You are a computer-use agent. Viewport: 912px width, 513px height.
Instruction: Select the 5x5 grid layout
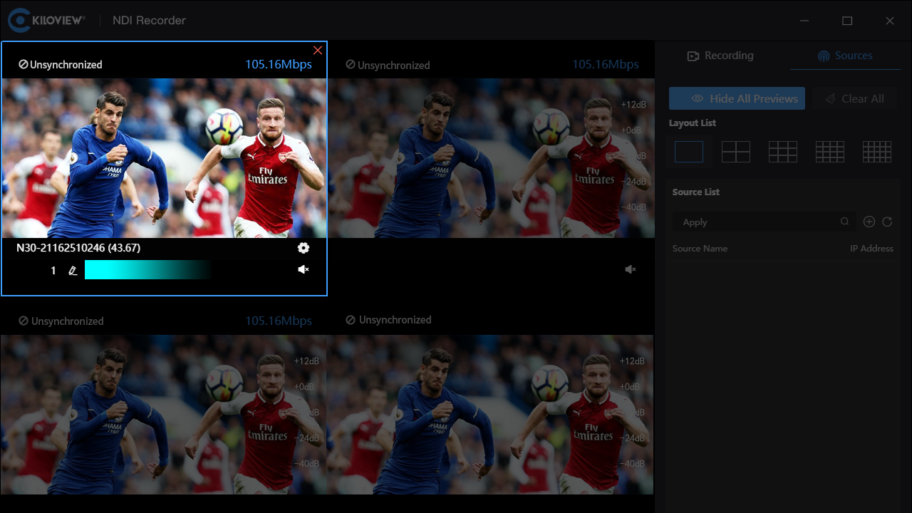[x=876, y=151]
